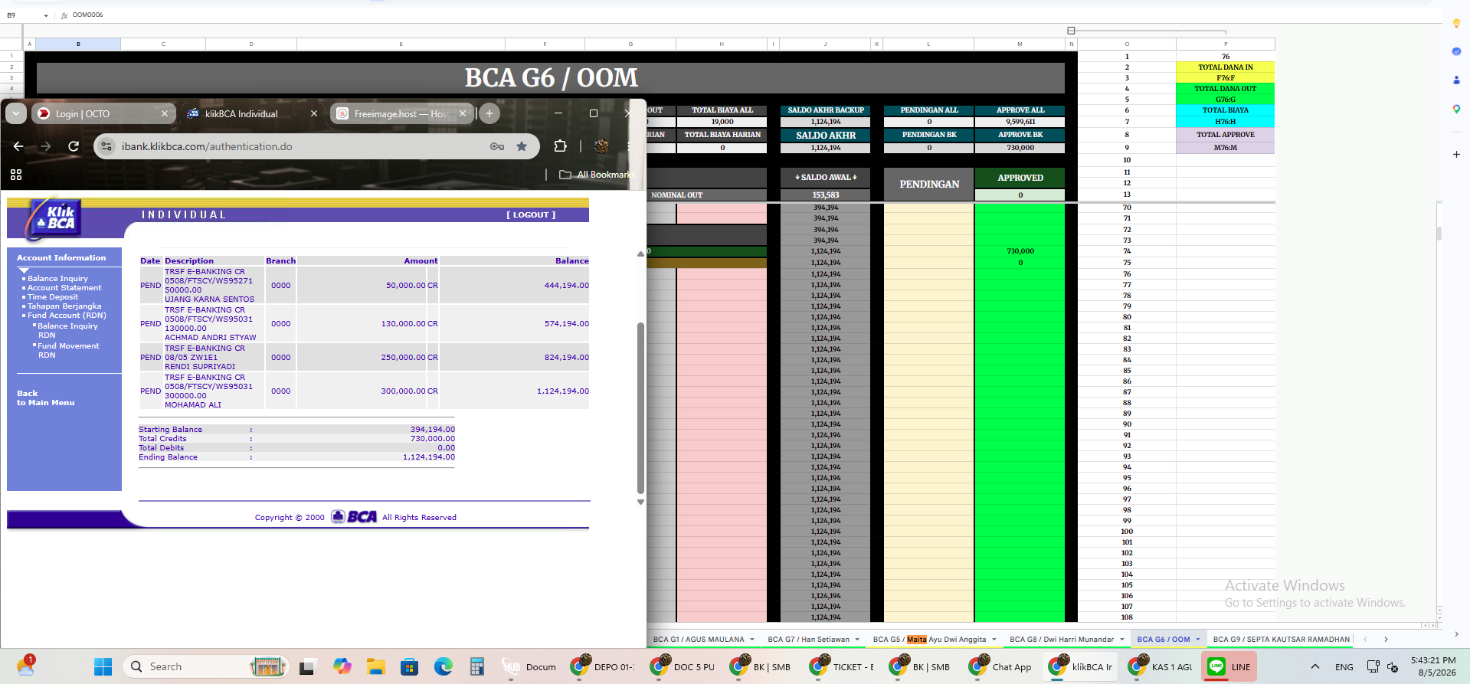This screenshot has height=684, width=1470.
Task: Open the LINE app on the taskbar
Action: [1229, 667]
